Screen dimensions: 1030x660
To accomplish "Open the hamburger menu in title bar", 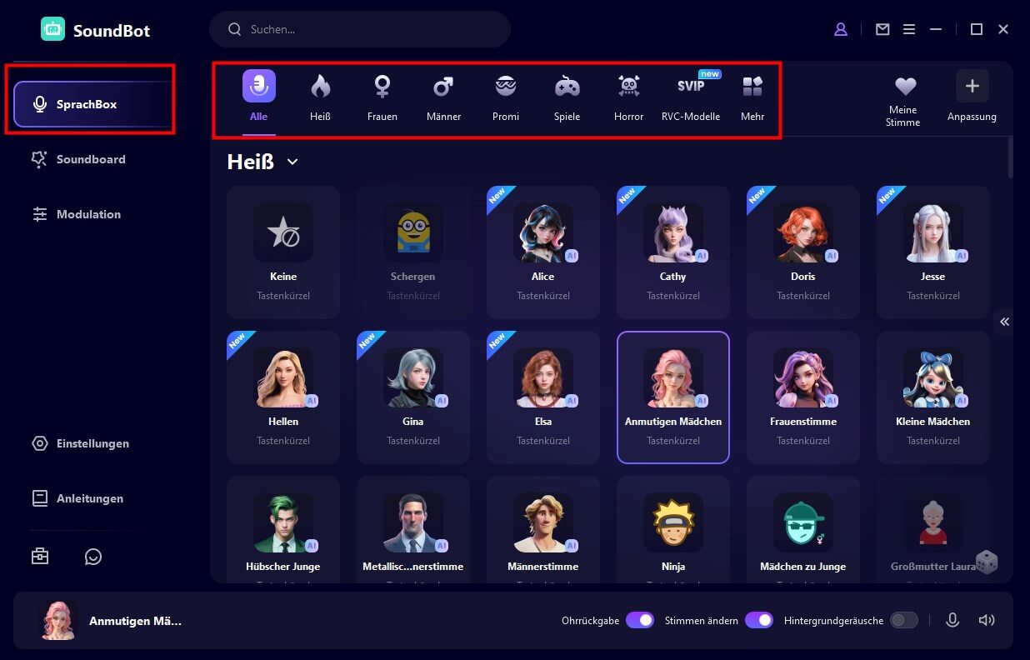I will coord(909,29).
